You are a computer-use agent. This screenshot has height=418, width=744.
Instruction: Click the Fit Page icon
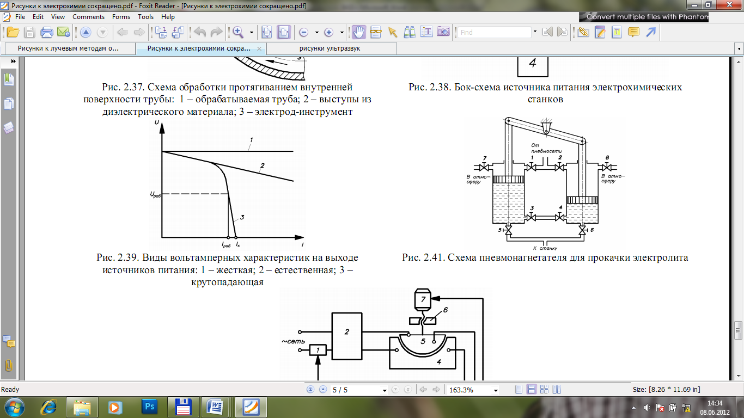[x=267, y=32]
